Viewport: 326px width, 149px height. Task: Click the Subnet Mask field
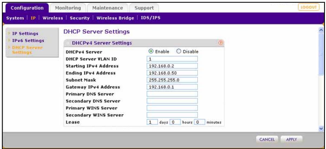[x=172, y=80]
